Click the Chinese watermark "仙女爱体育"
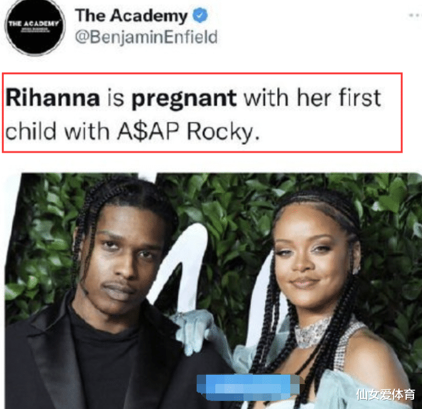Viewport: 422px width, 409px height. coord(385,395)
